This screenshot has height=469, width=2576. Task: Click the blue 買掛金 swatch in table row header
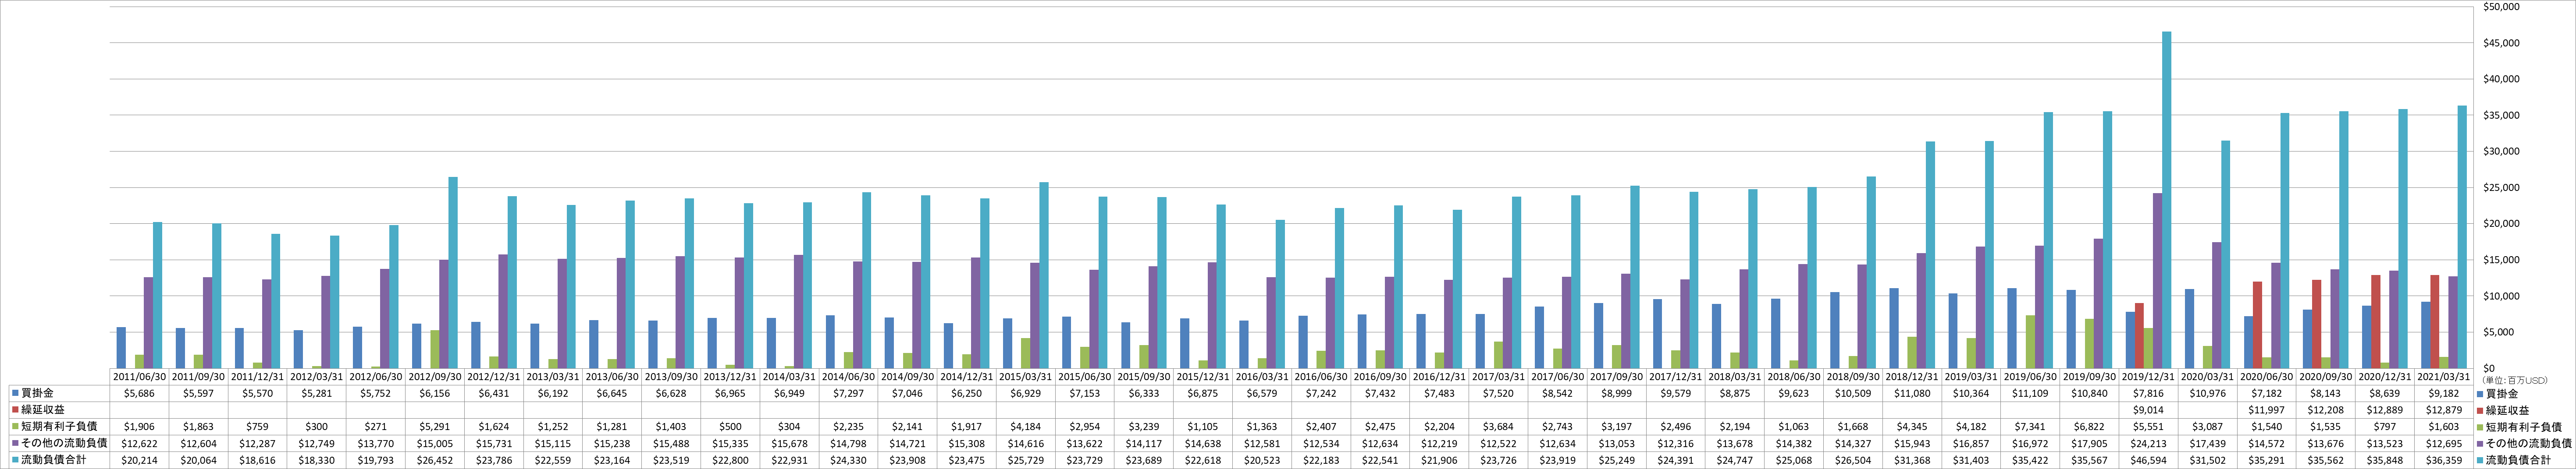pyautogui.click(x=16, y=393)
